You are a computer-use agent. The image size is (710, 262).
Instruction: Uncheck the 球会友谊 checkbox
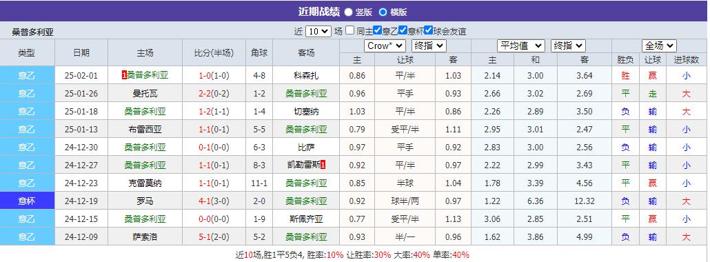[428, 30]
